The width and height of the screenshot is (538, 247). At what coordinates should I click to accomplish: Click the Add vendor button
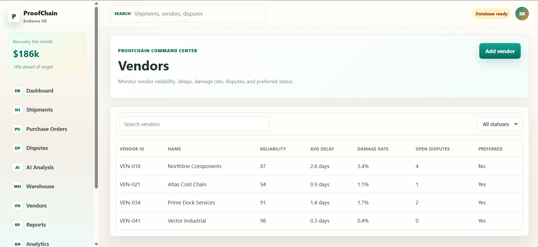(500, 51)
